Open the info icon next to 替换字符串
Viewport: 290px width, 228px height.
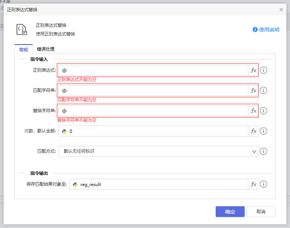pos(264,111)
